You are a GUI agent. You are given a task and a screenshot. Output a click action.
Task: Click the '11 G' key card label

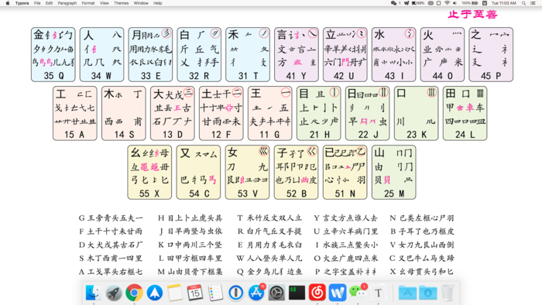(x=269, y=135)
